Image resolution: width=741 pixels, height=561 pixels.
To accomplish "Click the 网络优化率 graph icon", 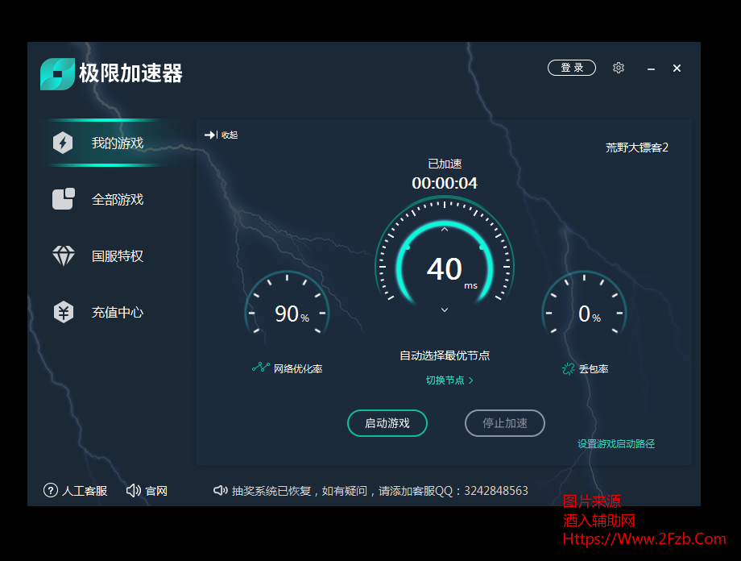I will tap(260, 368).
